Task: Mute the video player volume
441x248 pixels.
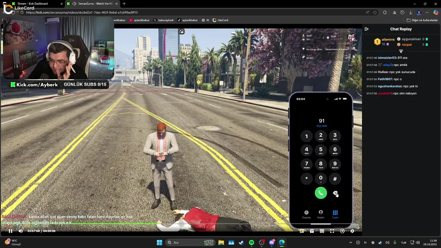Action: coord(21,231)
